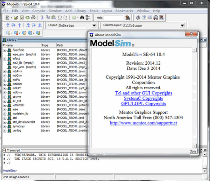Screen dimensions: 210x181
Task: Click the Simulate icon with magnifier
Action: tap(156, 18)
